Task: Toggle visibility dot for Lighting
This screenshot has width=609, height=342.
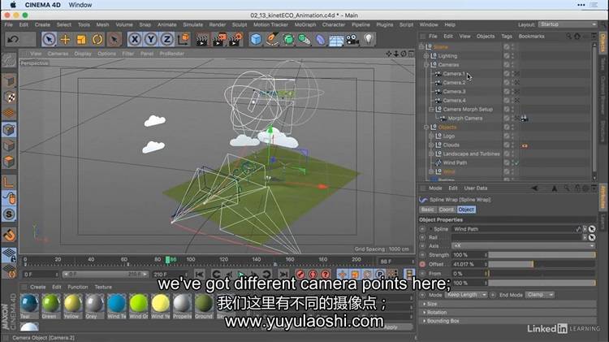Action: tap(512, 55)
